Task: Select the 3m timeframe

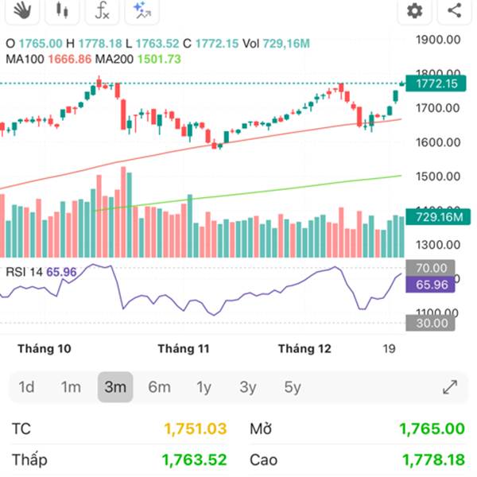Action: [x=115, y=387]
